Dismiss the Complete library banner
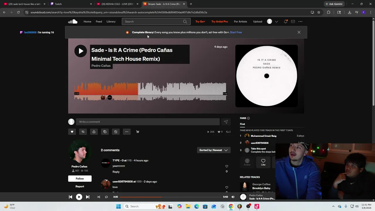The height and width of the screenshot is (211, 375). click(x=299, y=32)
